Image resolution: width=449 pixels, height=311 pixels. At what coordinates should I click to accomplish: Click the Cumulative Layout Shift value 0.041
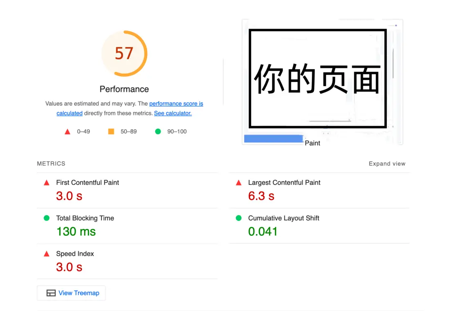pos(263,232)
